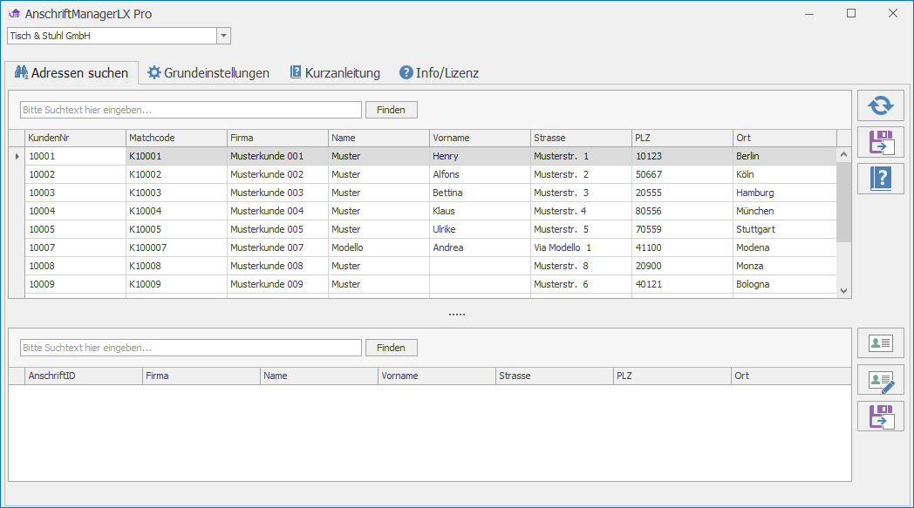Click the address card icon button

coord(880,343)
